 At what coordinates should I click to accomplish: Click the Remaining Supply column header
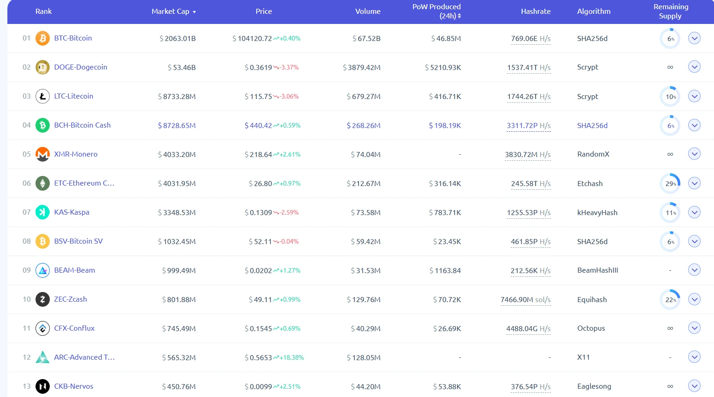[671, 12]
